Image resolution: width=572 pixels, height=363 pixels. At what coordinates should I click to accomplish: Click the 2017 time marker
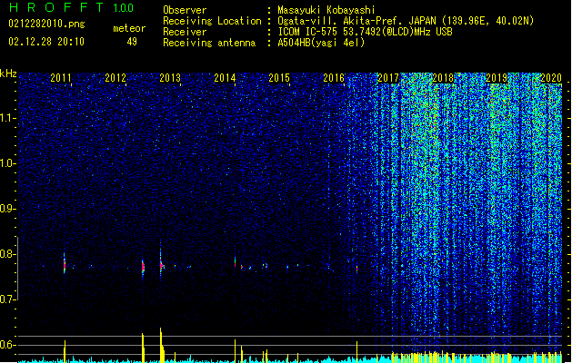coord(388,77)
